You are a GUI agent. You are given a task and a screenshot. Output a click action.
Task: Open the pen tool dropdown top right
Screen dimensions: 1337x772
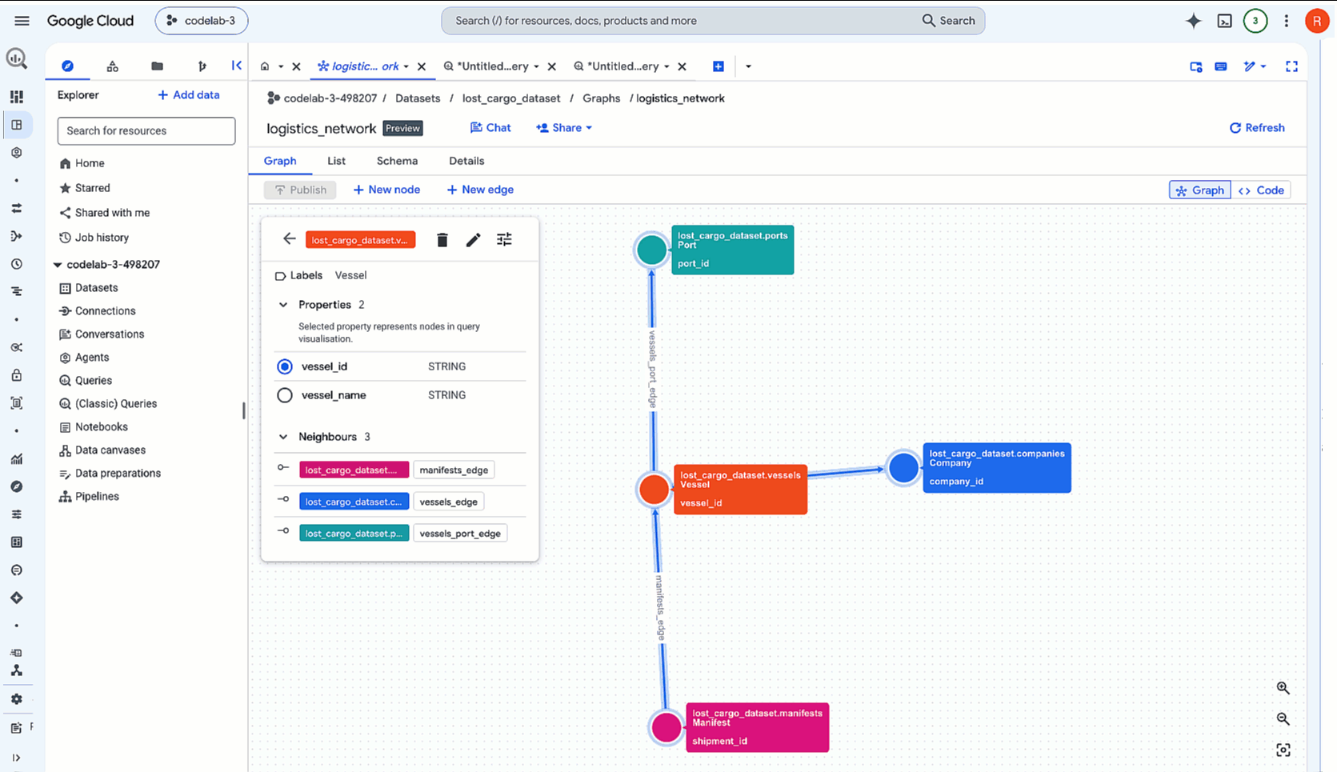pyautogui.click(x=1255, y=66)
